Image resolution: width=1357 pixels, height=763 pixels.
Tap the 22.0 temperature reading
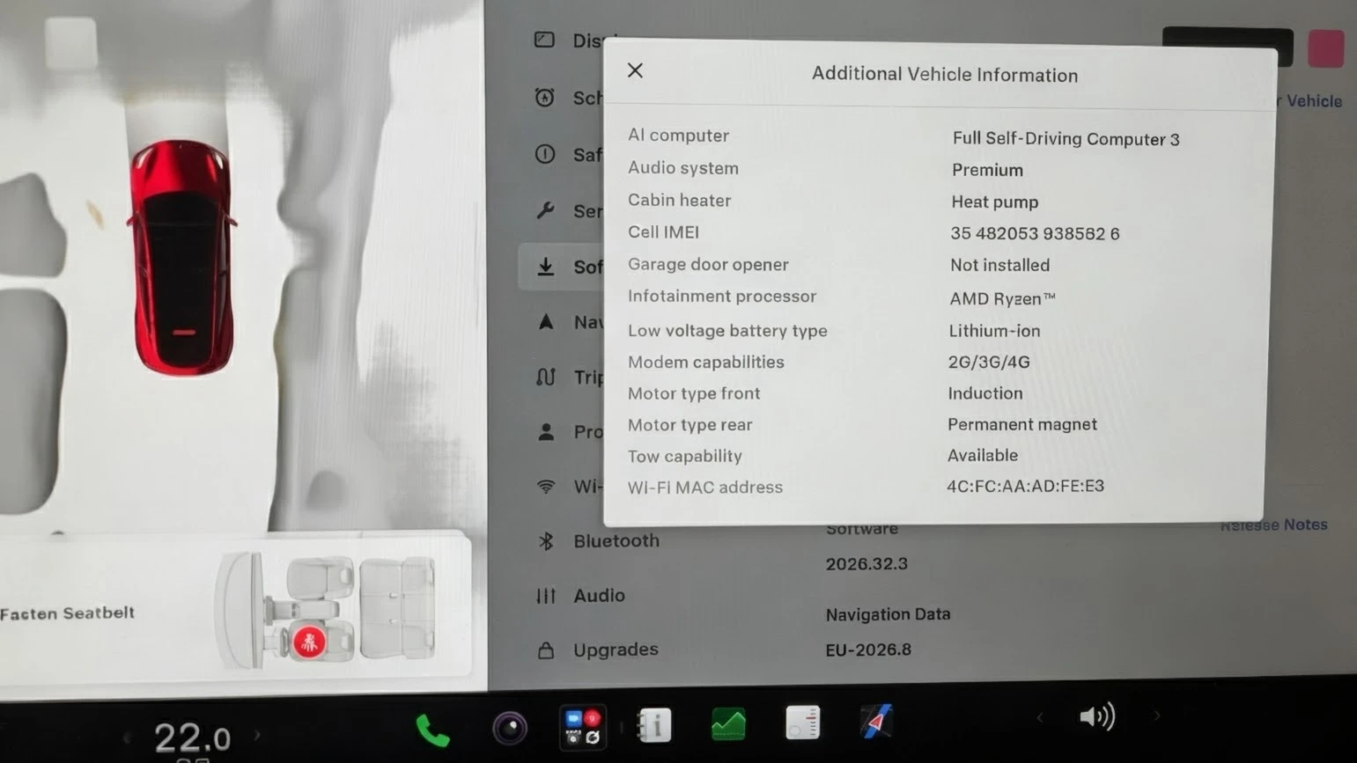tap(192, 737)
